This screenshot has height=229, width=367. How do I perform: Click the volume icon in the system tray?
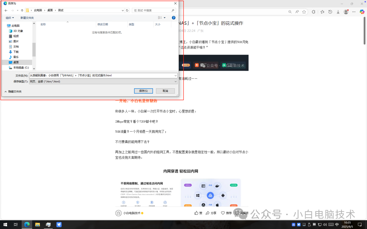(x=325, y=225)
